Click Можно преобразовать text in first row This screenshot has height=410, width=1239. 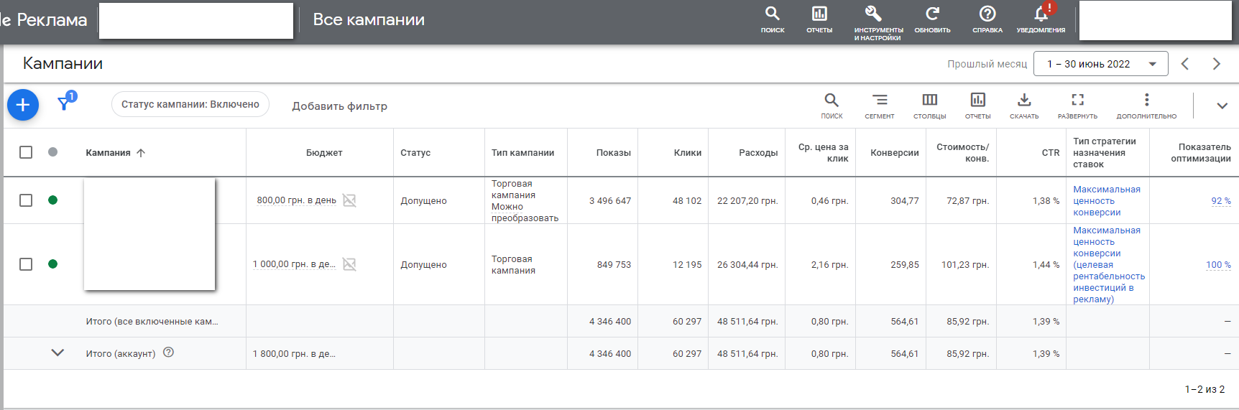pos(525,213)
